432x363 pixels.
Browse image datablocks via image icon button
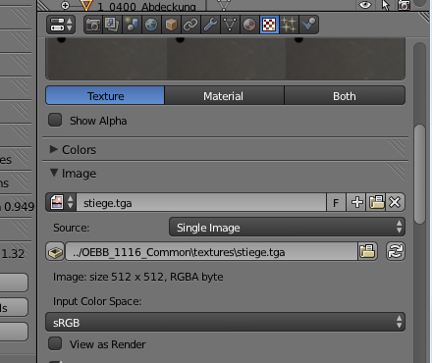(x=61, y=202)
